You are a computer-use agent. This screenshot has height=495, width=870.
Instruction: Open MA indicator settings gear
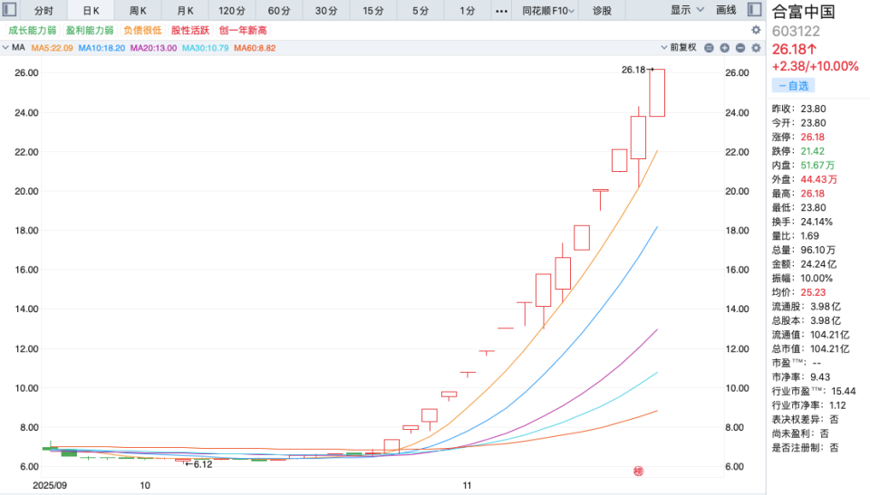click(x=756, y=48)
